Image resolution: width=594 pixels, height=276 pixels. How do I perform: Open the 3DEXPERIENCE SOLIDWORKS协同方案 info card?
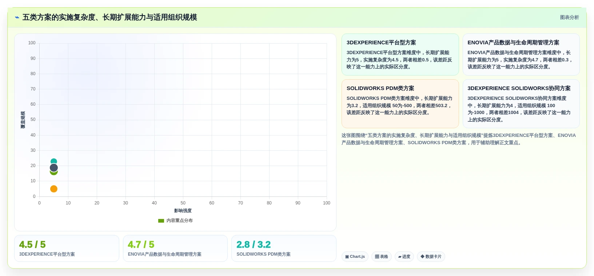[x=521, y=103]
